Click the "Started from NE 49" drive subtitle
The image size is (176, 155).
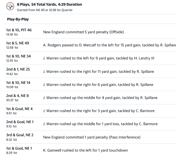(x=44, y=10)
